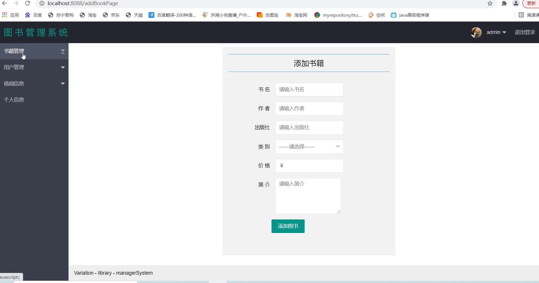Bookmark this page with the star icon

(x=490, y=3)
